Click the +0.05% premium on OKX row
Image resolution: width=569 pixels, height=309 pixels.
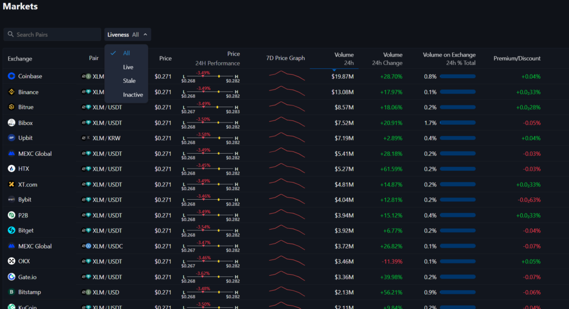point(531,261)
